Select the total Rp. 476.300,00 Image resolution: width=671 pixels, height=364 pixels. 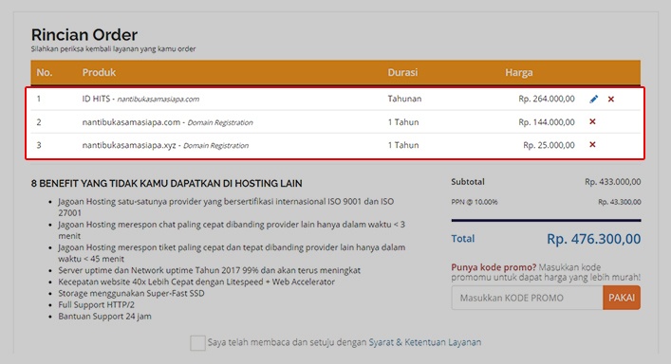point(593,239)
